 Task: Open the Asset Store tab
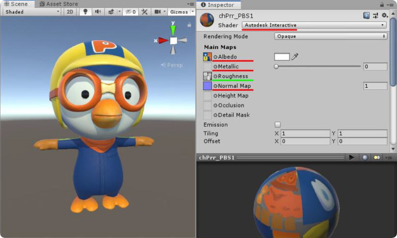click(x=59, y=4)
